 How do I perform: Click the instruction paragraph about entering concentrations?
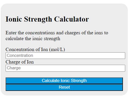pos(57,36)
